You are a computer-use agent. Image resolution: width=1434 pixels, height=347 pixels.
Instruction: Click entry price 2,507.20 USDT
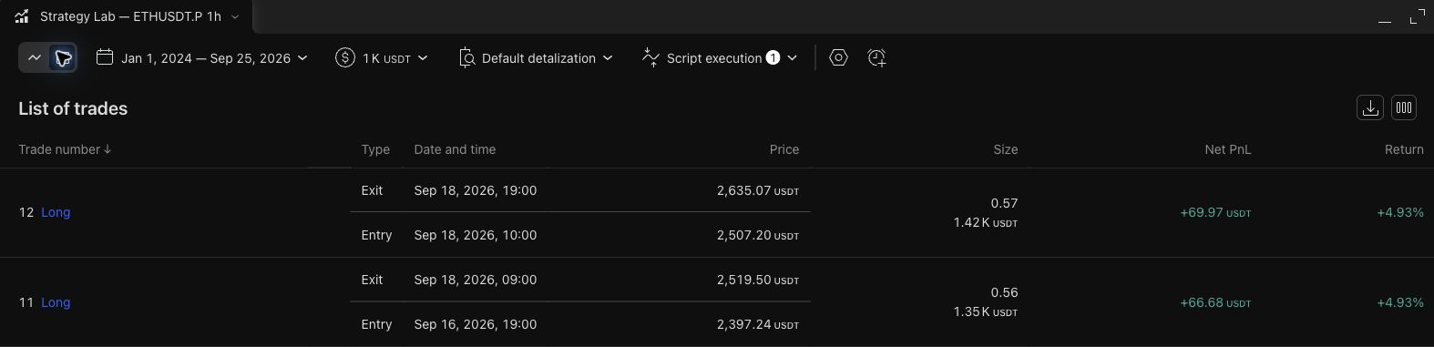(758, 235)
